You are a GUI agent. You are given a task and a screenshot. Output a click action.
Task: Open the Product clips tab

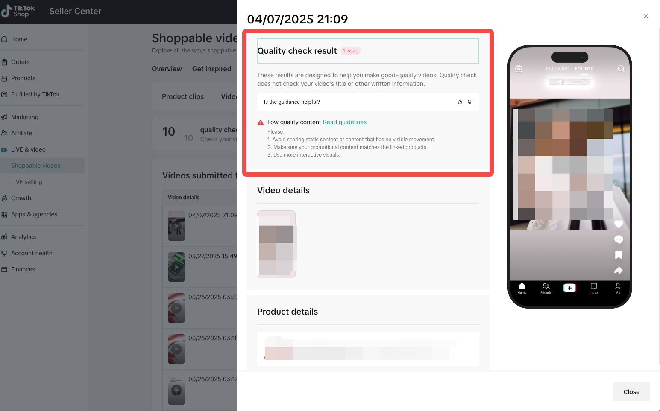[x=183, y=96]
